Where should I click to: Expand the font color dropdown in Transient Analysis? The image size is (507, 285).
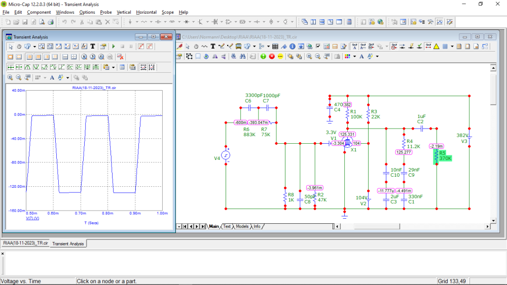coord(67,77)
